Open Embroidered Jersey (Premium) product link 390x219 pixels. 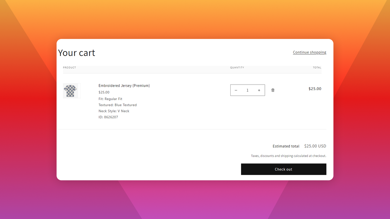124,86
